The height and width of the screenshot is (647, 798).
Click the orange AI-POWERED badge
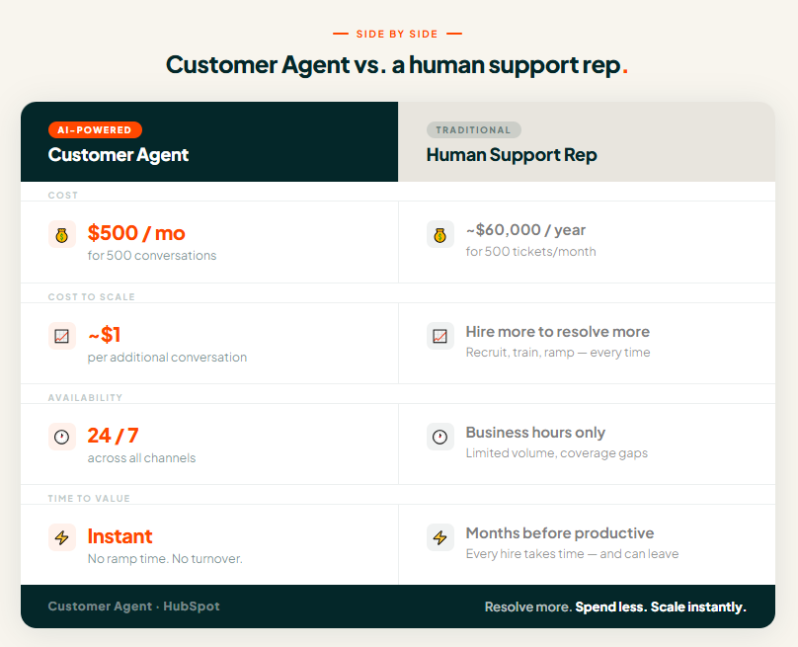click(x=95, y=129)
